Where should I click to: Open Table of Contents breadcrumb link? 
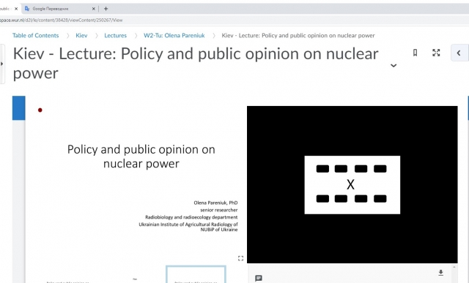coord(36,35)
